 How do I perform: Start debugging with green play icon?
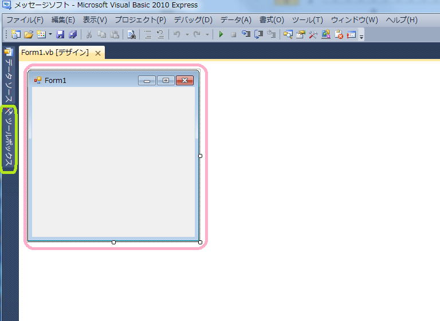[221, 34]
